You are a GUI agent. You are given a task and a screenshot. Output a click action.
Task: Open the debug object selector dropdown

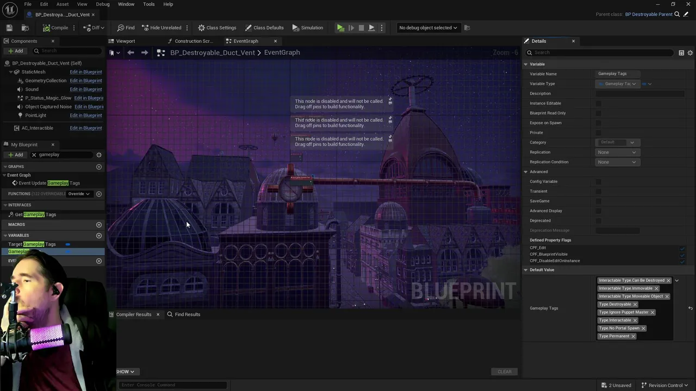pos(428,28)
